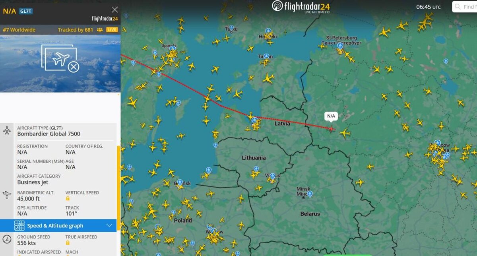
Task: Click the Minsk airport pin marker
Action: [310, 194]
